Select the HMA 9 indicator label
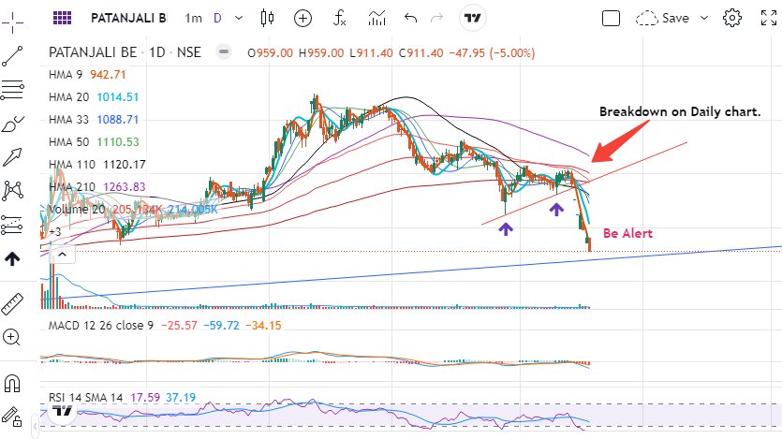This screenshot has width=782, height=439. tap(66, 75)
